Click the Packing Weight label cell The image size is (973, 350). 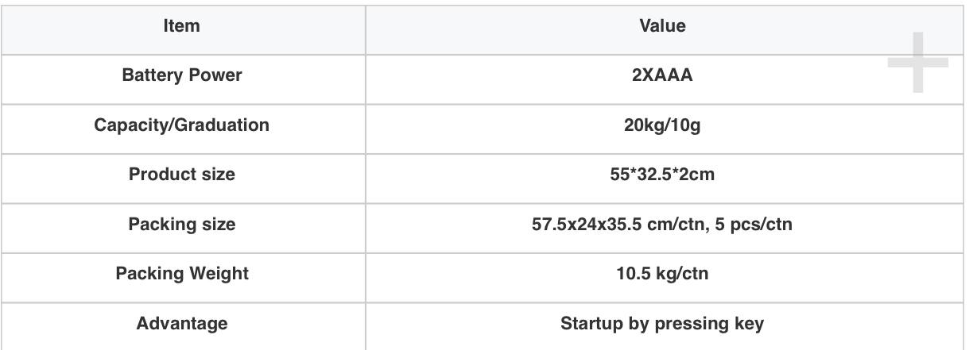(181, 275)
